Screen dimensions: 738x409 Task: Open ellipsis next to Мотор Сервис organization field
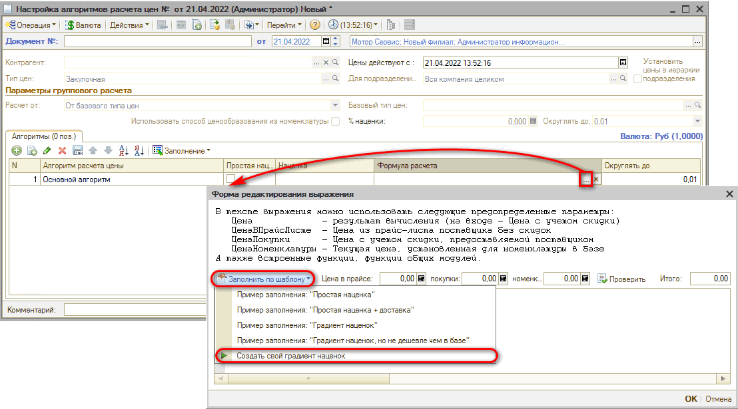point(698,42)
